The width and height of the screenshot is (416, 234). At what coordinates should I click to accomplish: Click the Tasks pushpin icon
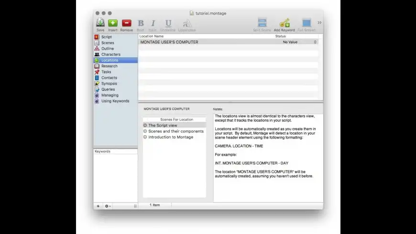[97, 72]
